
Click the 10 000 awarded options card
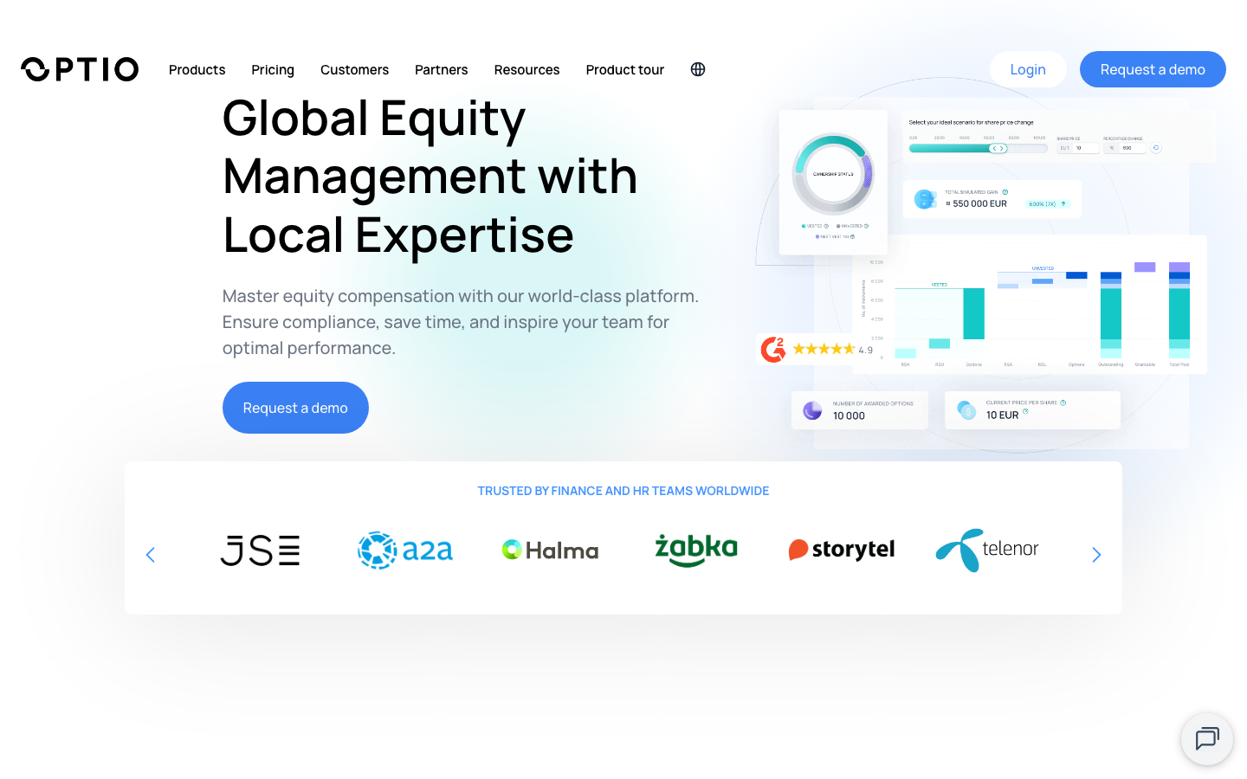[860, 410]
